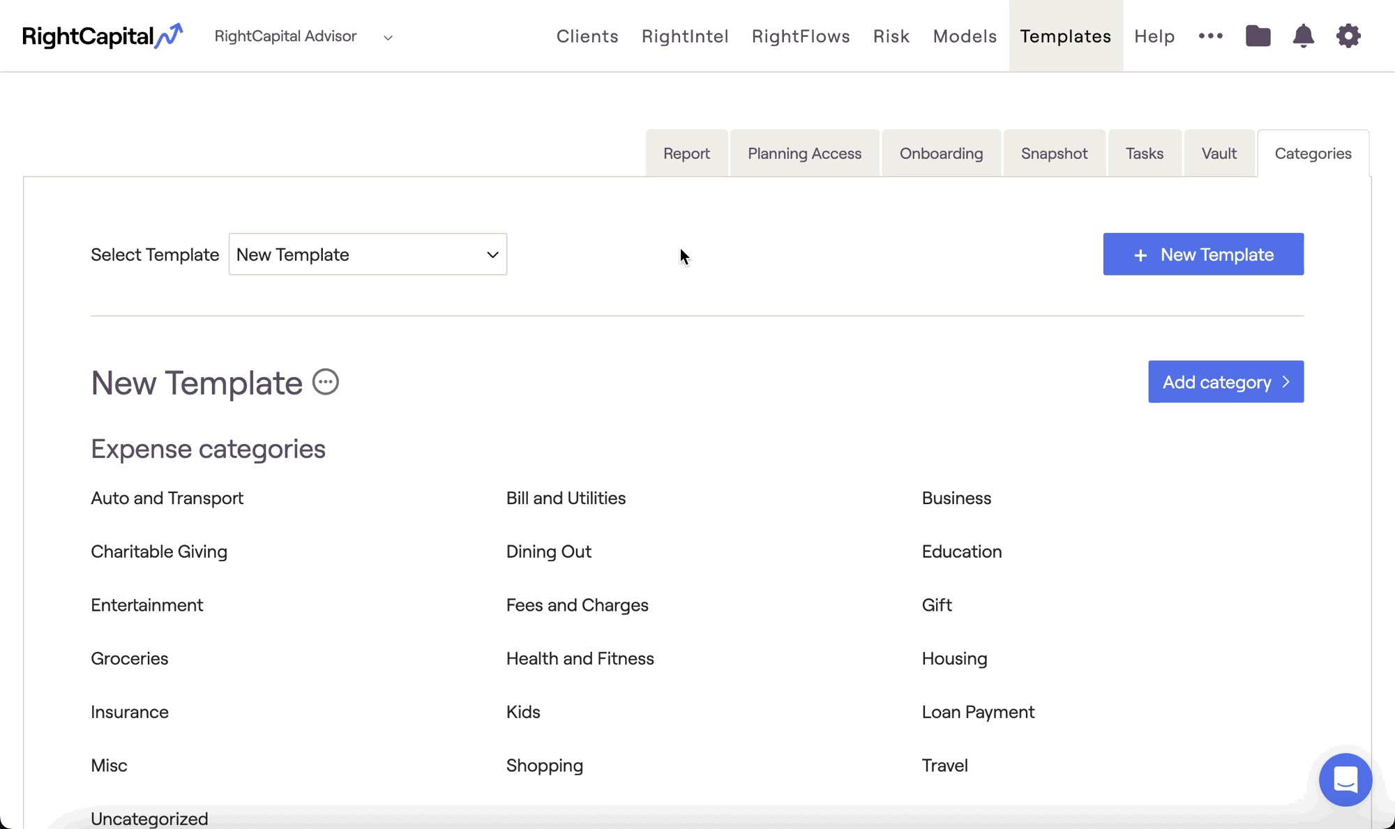The image size is (1395, 829).
Task: Open the notifications bell
Action: [1303, 36]
